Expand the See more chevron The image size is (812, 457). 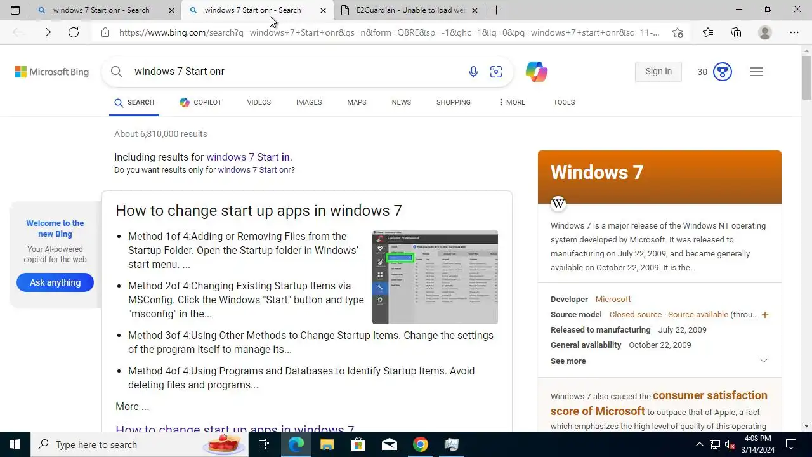(x=764, y=361)
